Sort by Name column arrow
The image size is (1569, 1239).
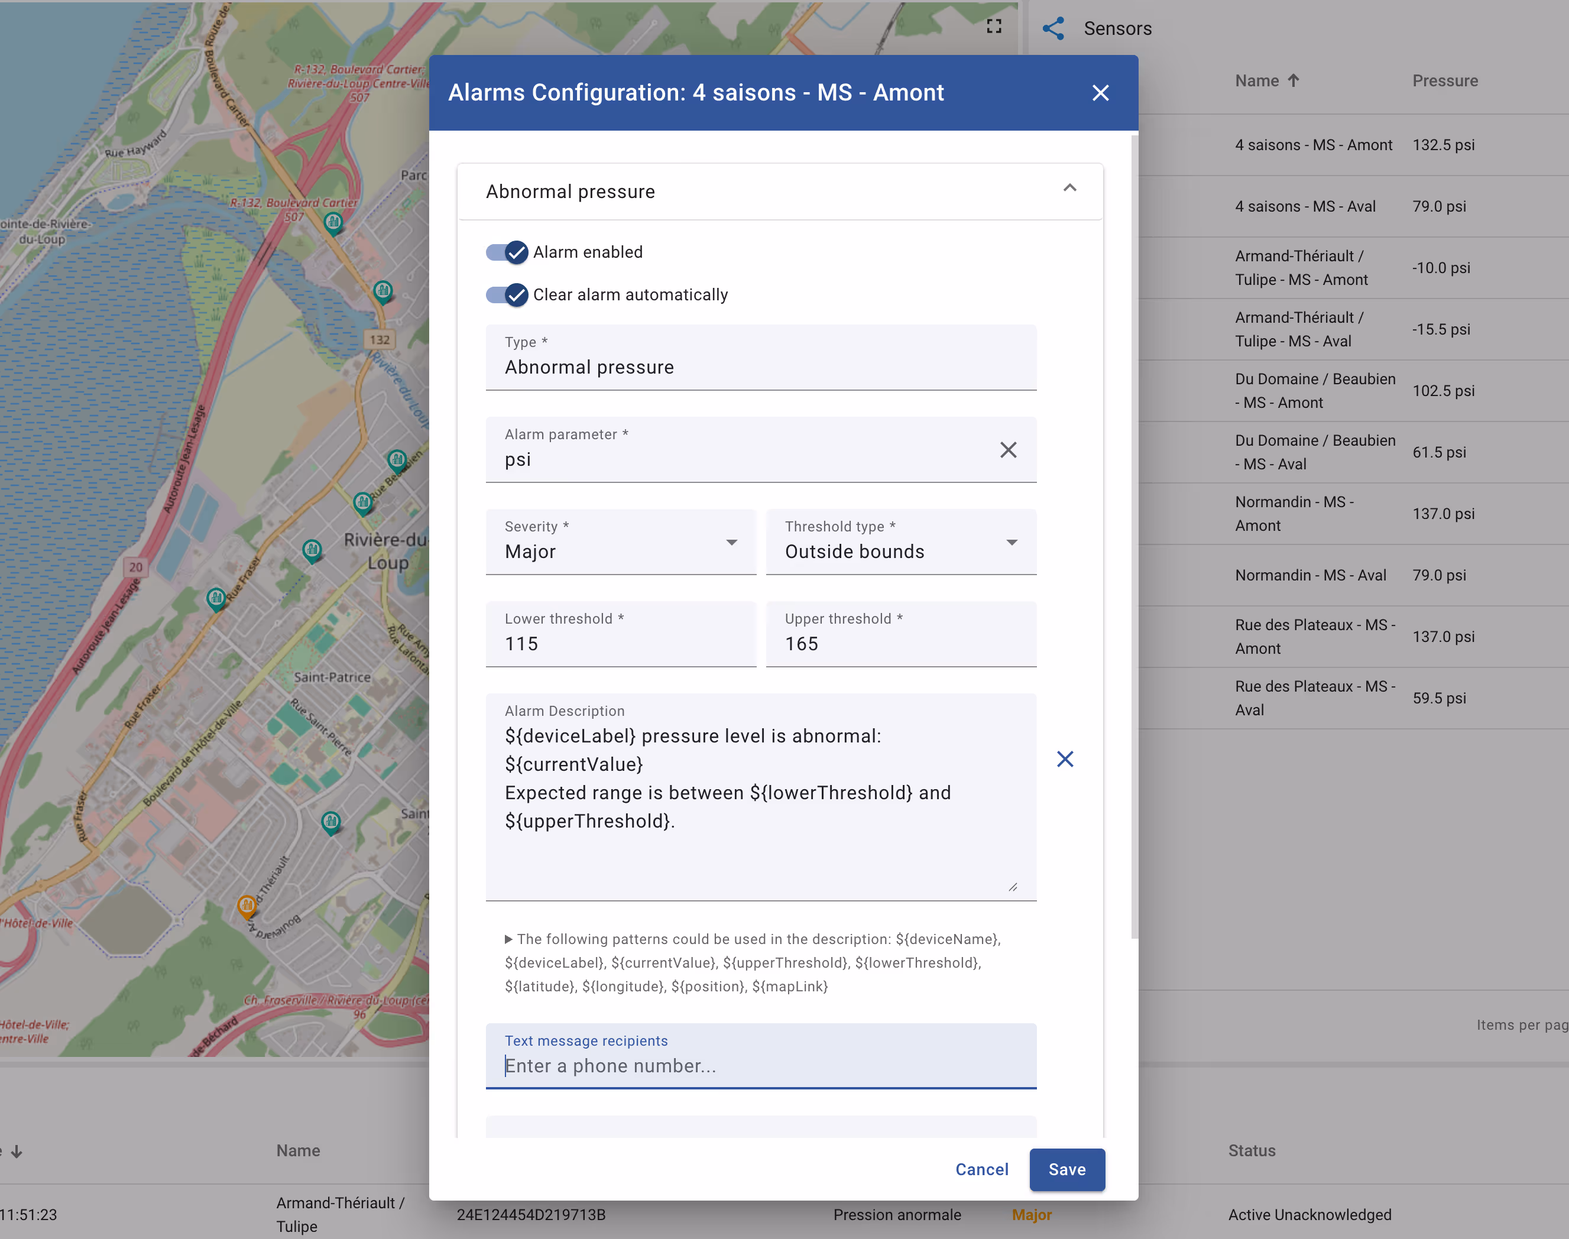[x=1294, y=80]
